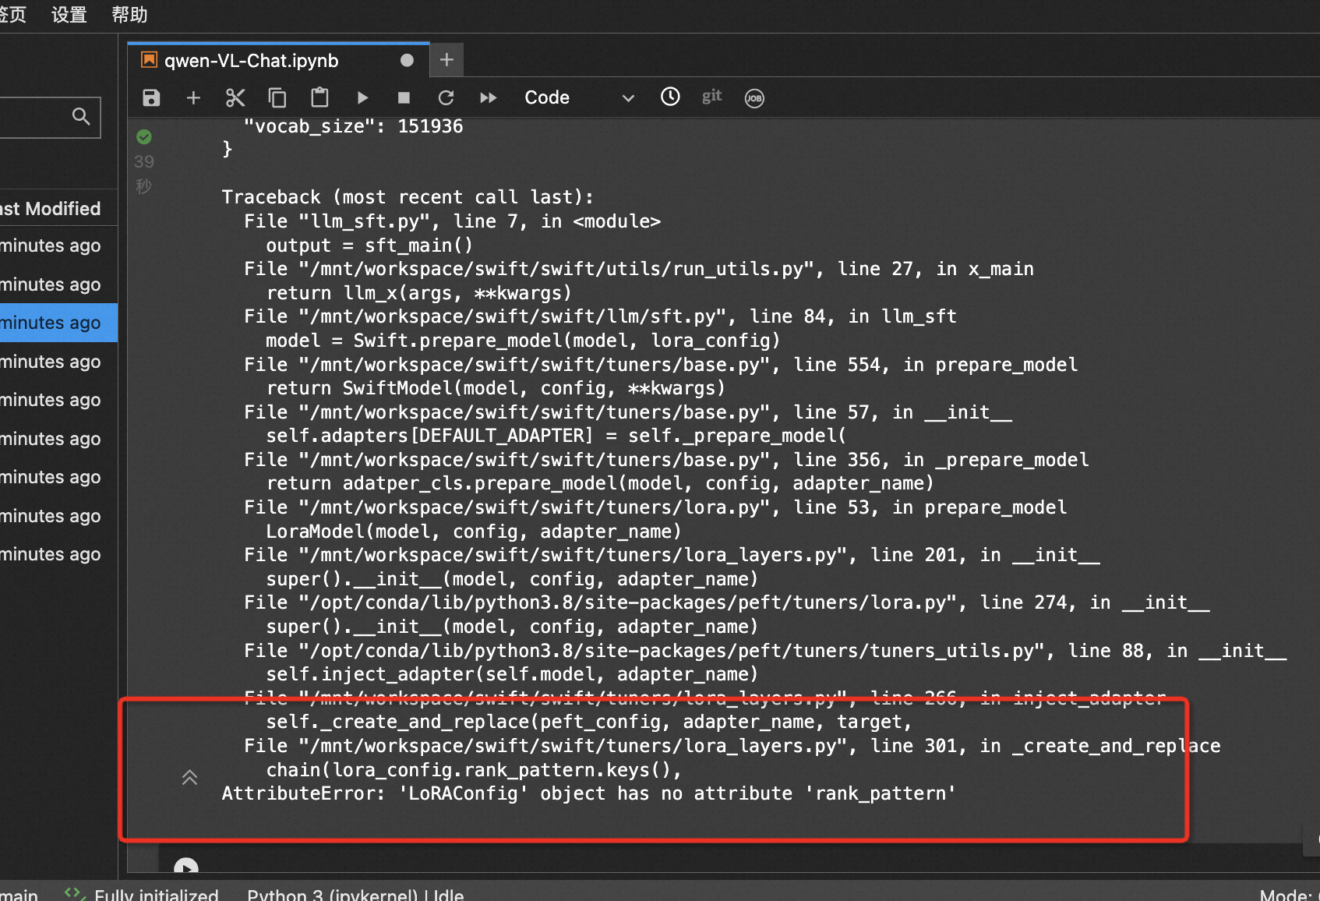Image resolution: width=1320 pixels, height=901 pixels.
Task: Close qwen-VL-Chat.ipynb via the unsaved dot
Action: pos(407,60)
